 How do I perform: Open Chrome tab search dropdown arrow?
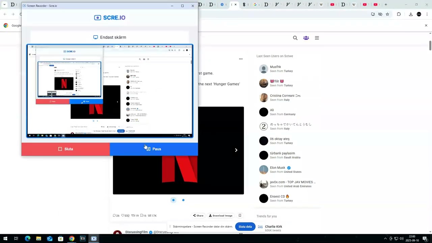pyautogui.click(x=4, y=4)
